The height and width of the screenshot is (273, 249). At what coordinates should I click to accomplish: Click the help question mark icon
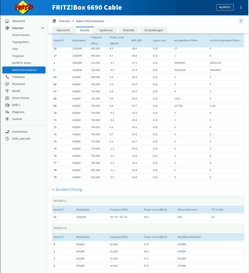point(241,21)
